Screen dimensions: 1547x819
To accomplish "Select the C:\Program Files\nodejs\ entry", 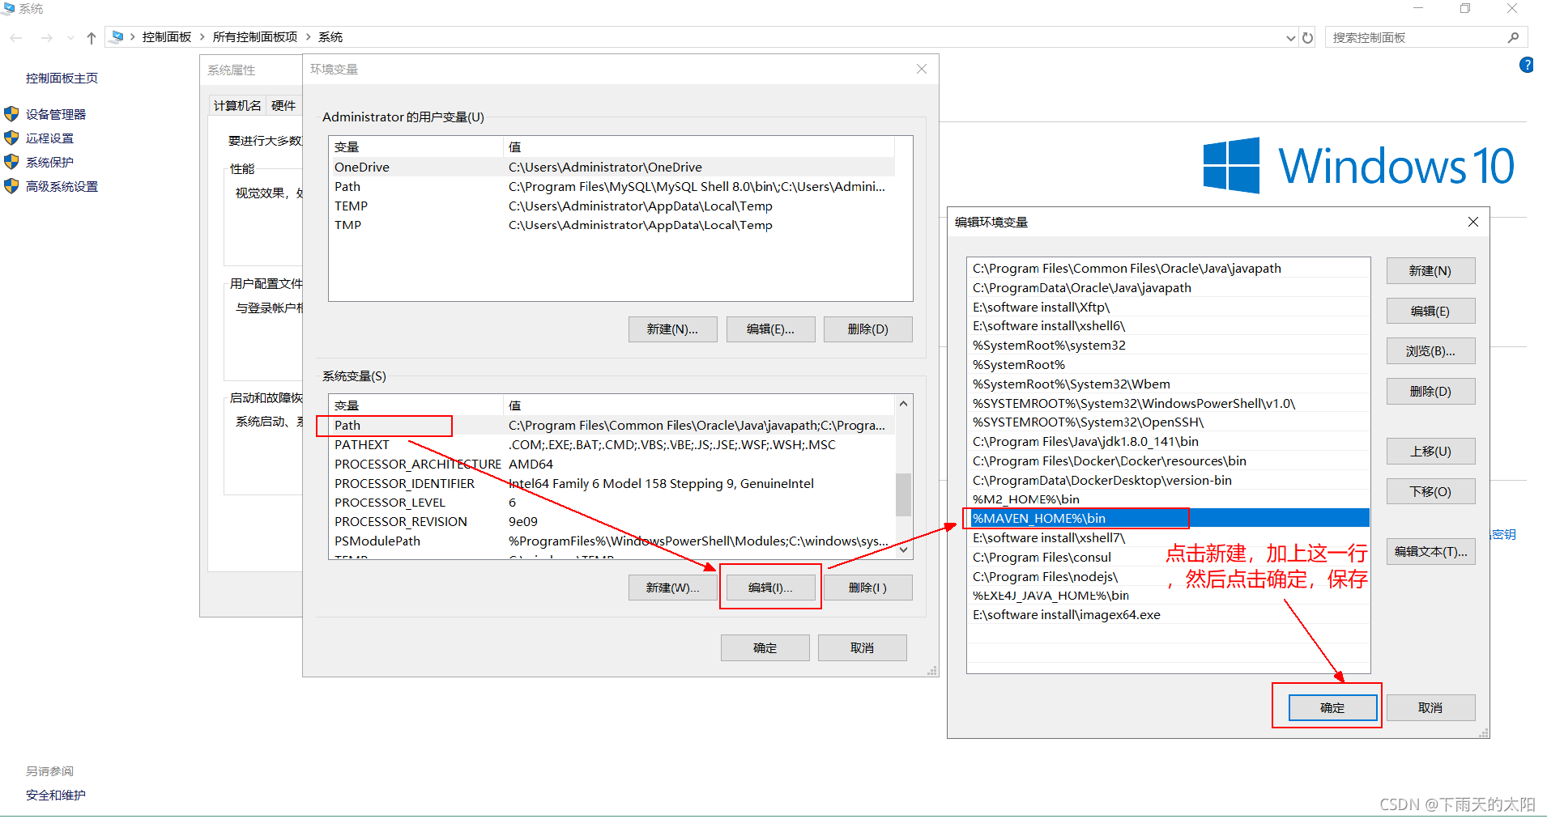I will (1168, 576).
